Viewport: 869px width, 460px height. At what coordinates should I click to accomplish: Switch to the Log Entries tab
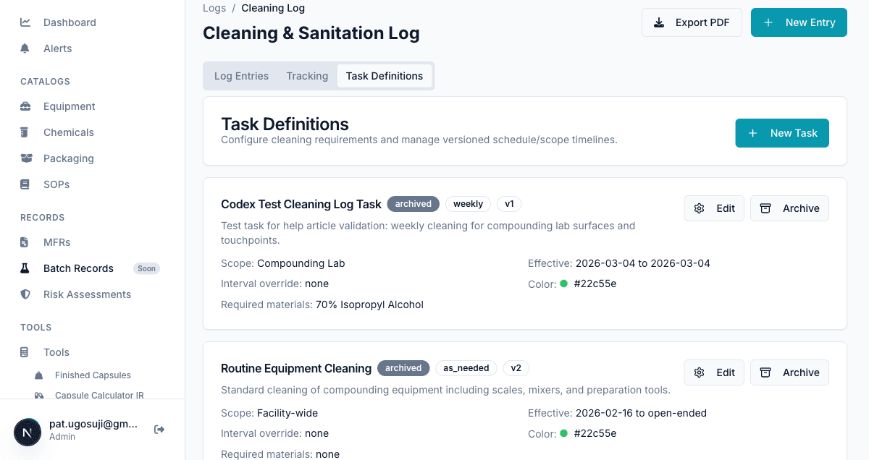241,76
